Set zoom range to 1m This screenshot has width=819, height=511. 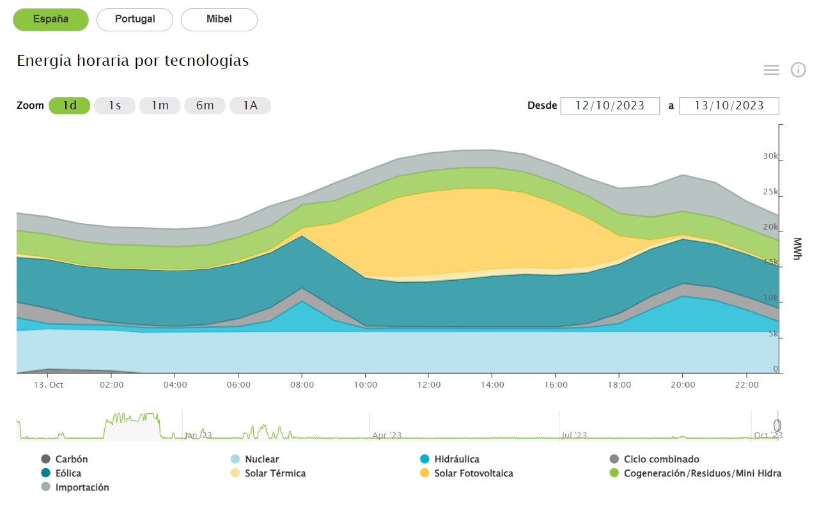(x=160, y=106)
